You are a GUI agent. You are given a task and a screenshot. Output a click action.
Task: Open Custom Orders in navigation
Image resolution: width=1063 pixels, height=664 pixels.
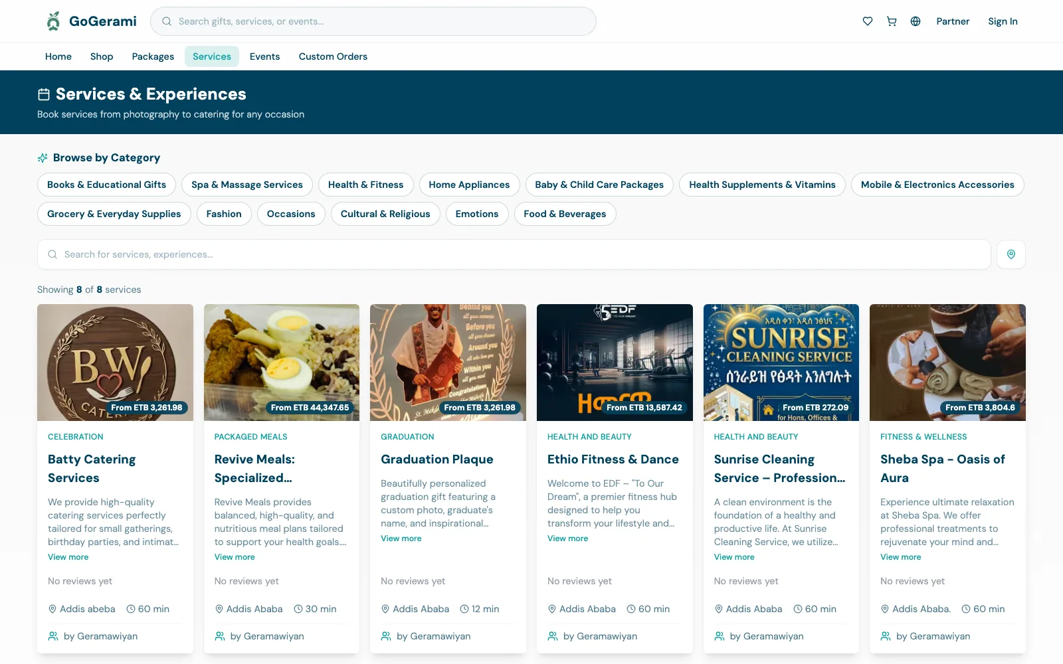point(333,56)
